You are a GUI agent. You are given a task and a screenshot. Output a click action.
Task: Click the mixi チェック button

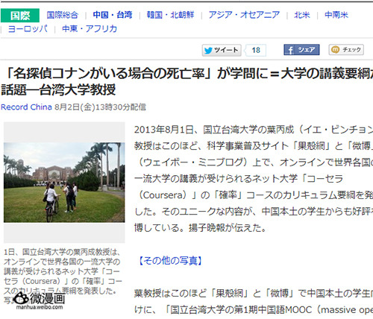pyautogui.click(x=346, y=50)
